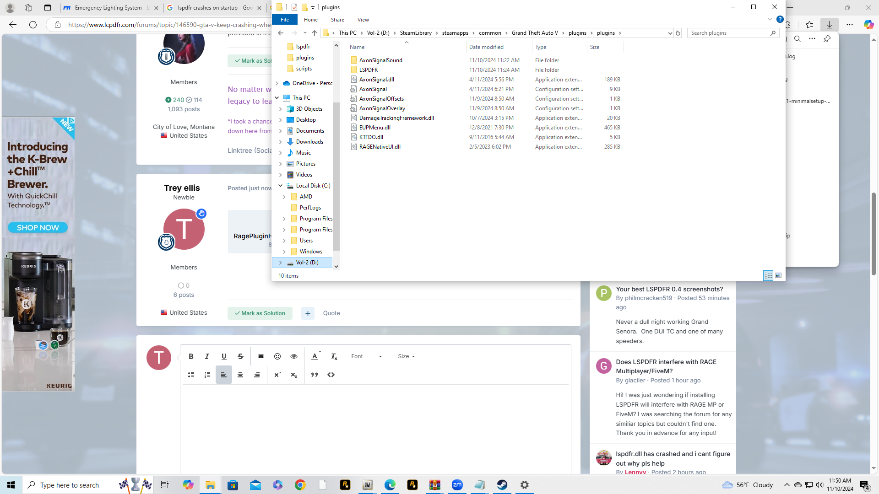This screenshot has height=494, width=879.
Task: Toggle the center alignment button
Action: coord(240,375)
